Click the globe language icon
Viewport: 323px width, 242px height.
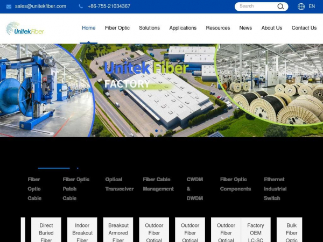point(301,6)
